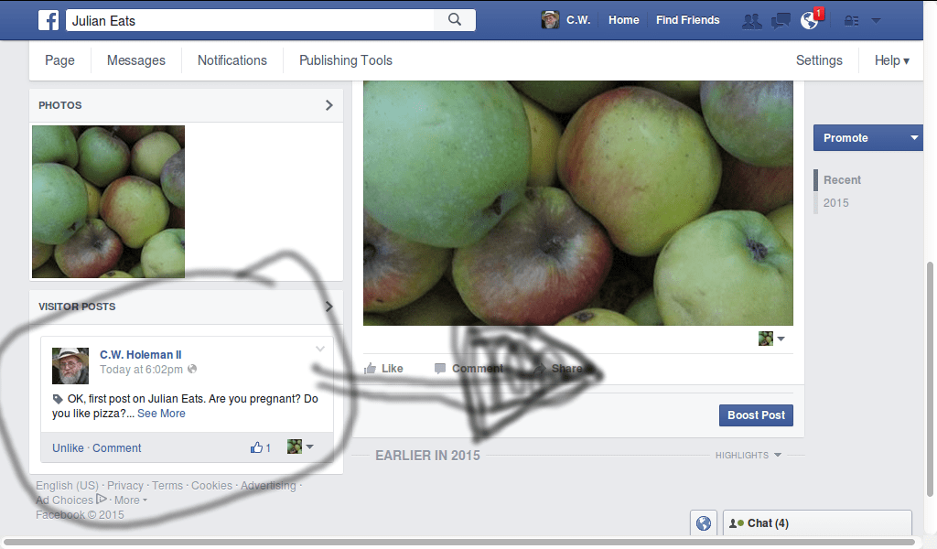
Task: Like the apples photo post
Action: click(390, 368)
